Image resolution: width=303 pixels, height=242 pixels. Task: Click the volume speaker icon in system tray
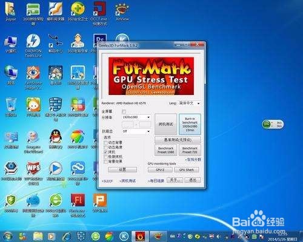pos(218,236)
